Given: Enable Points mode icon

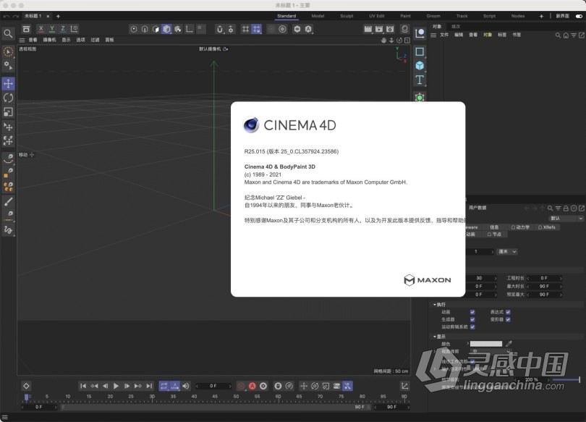Looking at the screenshot, I should point(133,29).
